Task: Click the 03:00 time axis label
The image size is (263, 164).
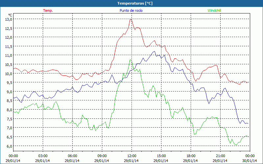Action: (43, 156)
